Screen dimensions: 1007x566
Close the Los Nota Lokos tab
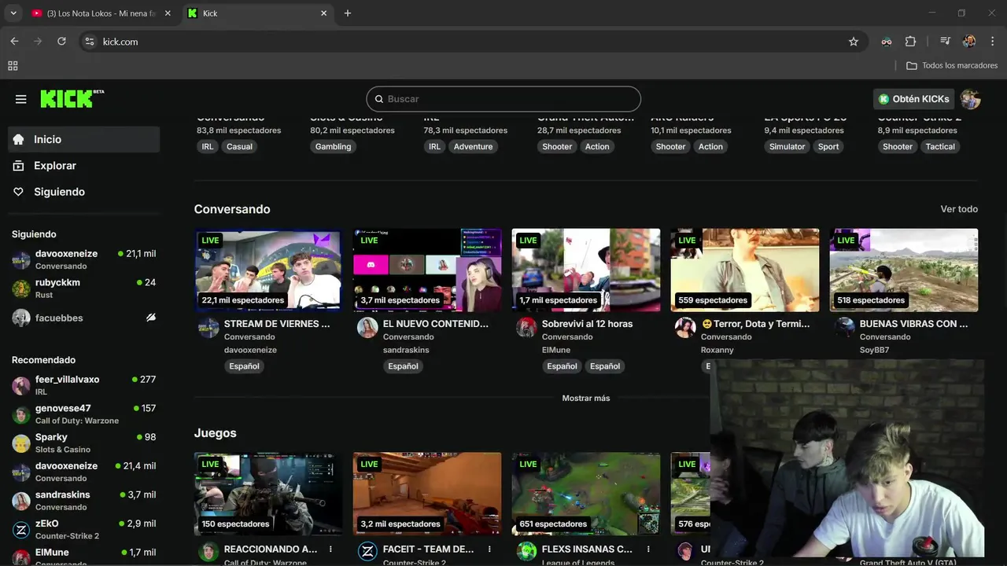click(168, 13)
